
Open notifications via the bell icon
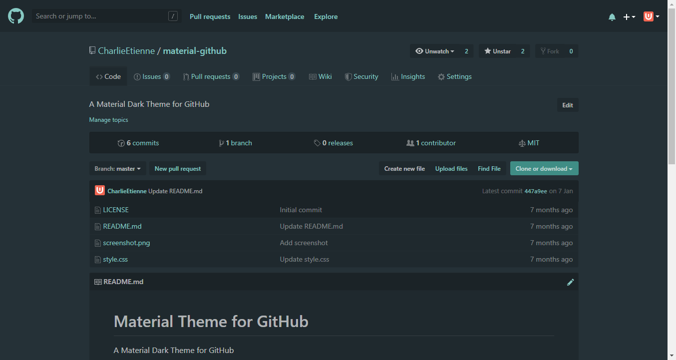pos(612,16)
